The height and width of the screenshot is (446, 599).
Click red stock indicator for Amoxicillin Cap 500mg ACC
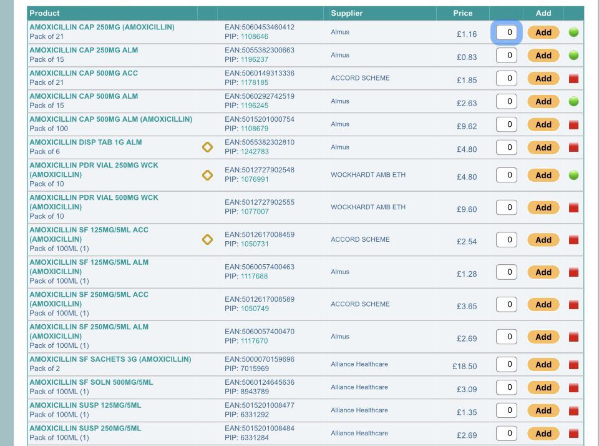tap(573, 79)
